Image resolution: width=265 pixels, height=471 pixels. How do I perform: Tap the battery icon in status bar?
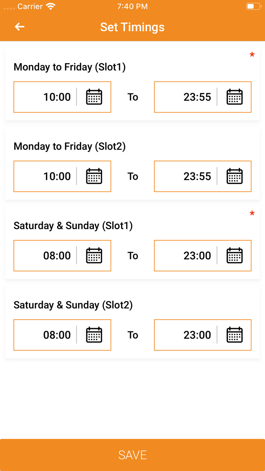pos(253,6)
